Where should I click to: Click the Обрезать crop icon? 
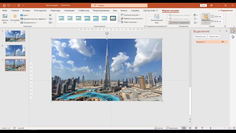click(206, 16)
